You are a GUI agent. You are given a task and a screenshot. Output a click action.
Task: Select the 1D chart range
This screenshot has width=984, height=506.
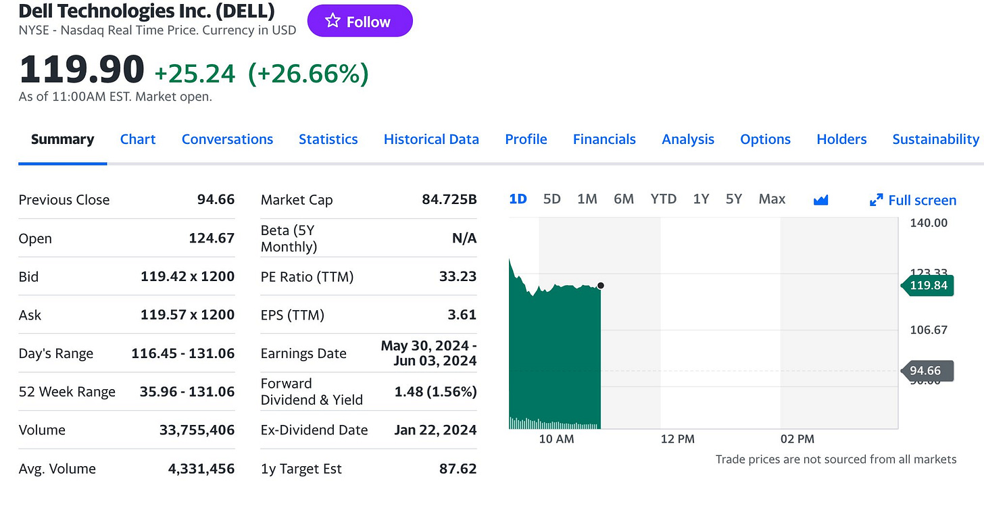pos(518,199)
